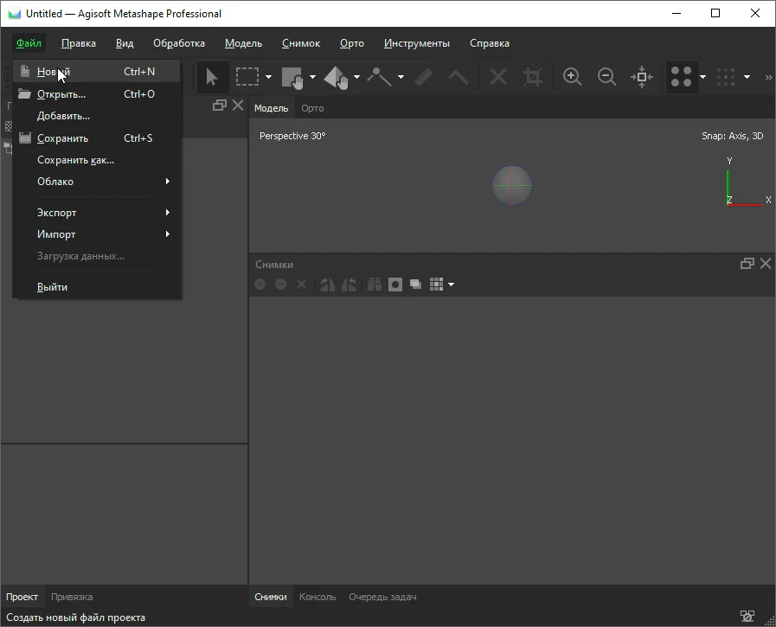Switch to the Орто view tab
Image resolution: width=776 pixels, height=627 pixels.
point(312,108)
